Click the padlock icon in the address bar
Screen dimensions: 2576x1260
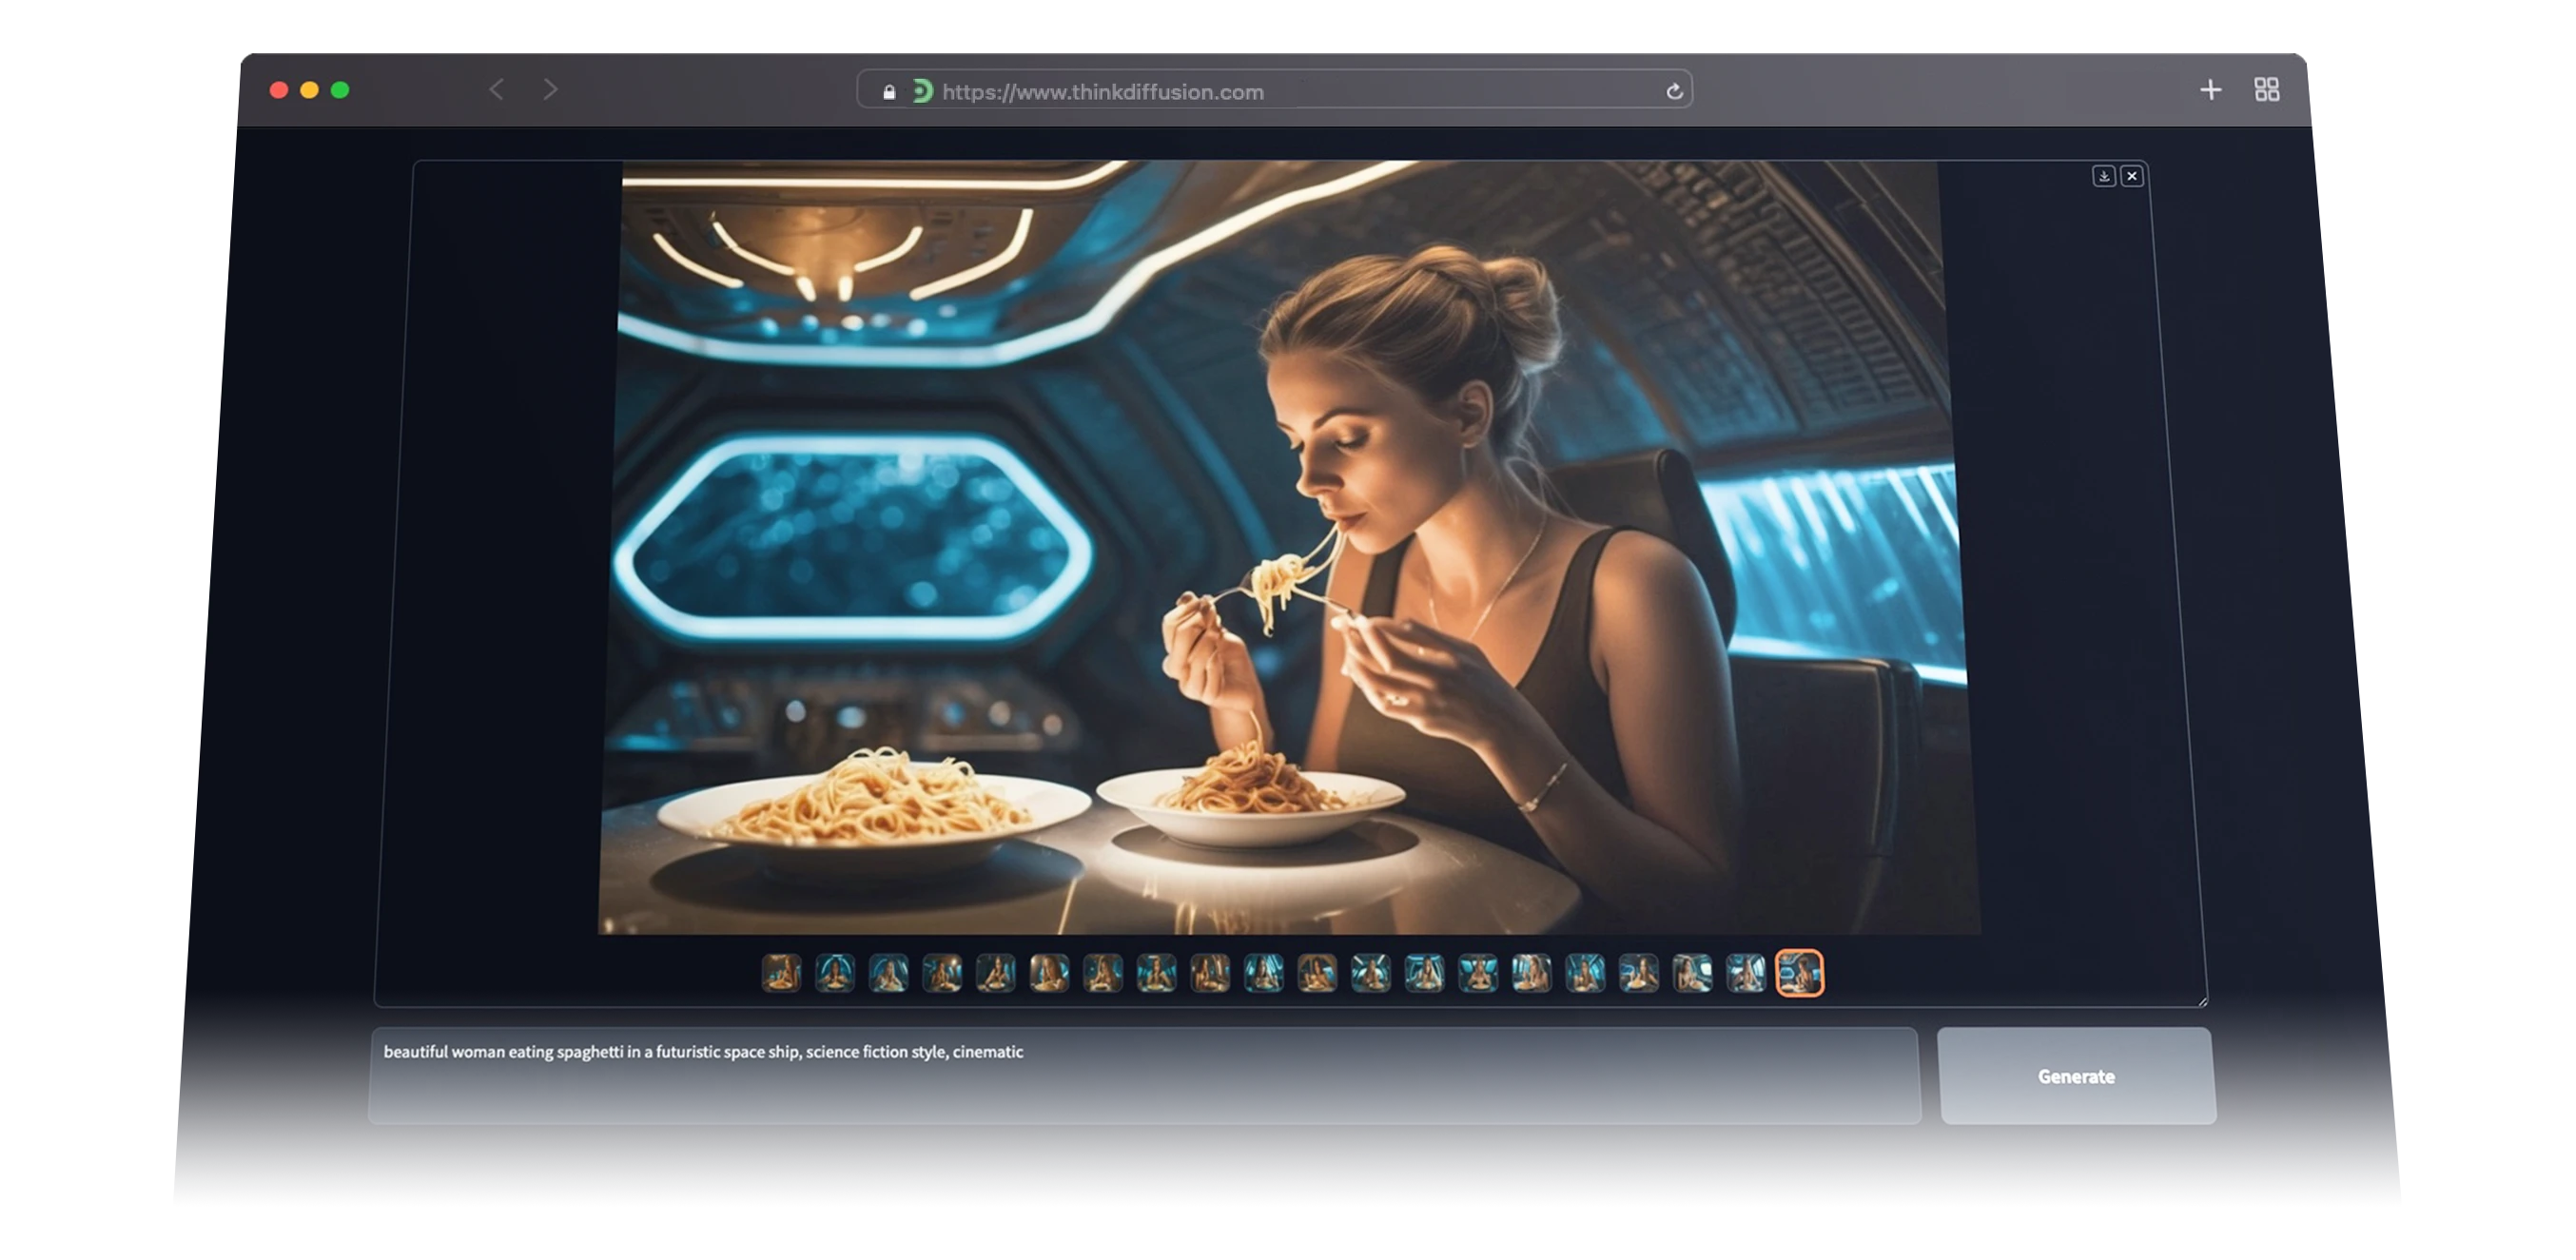coord(889,91)
